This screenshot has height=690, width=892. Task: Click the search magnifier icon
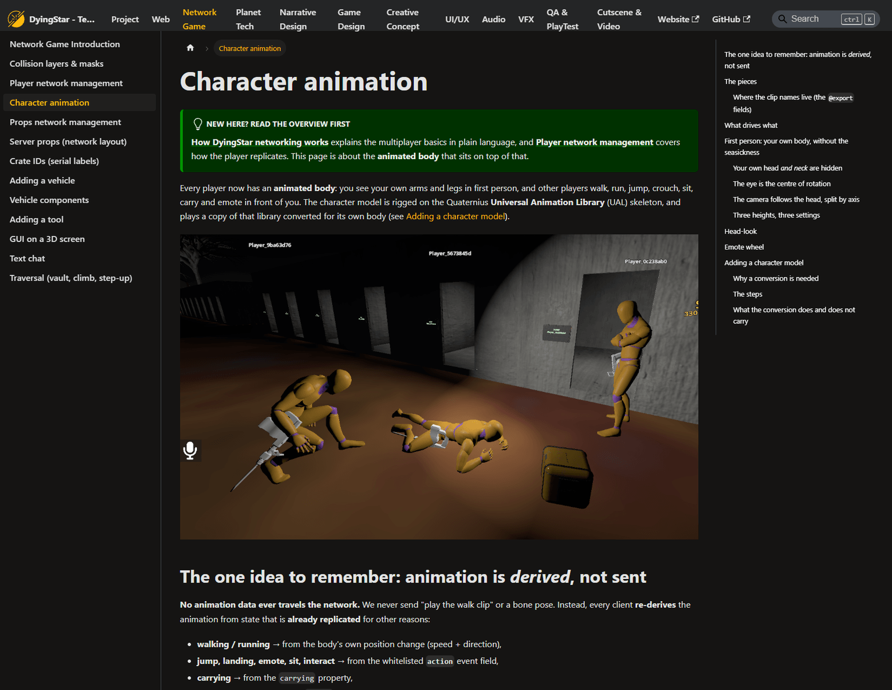coord(782,19)
